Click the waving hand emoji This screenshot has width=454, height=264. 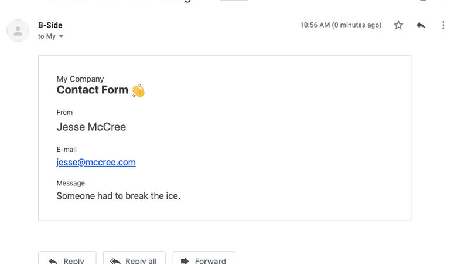coord(138,91)
